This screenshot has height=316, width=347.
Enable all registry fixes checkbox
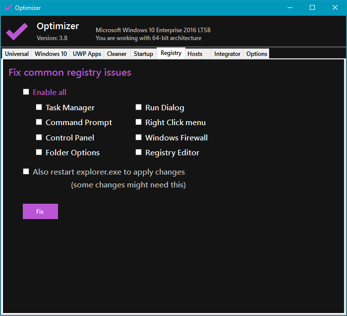point(26,92)
